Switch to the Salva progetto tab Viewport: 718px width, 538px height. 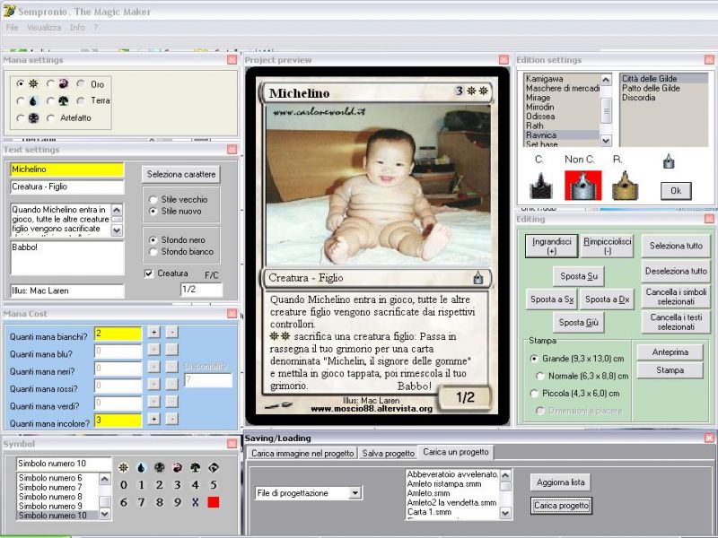[389, 453]
